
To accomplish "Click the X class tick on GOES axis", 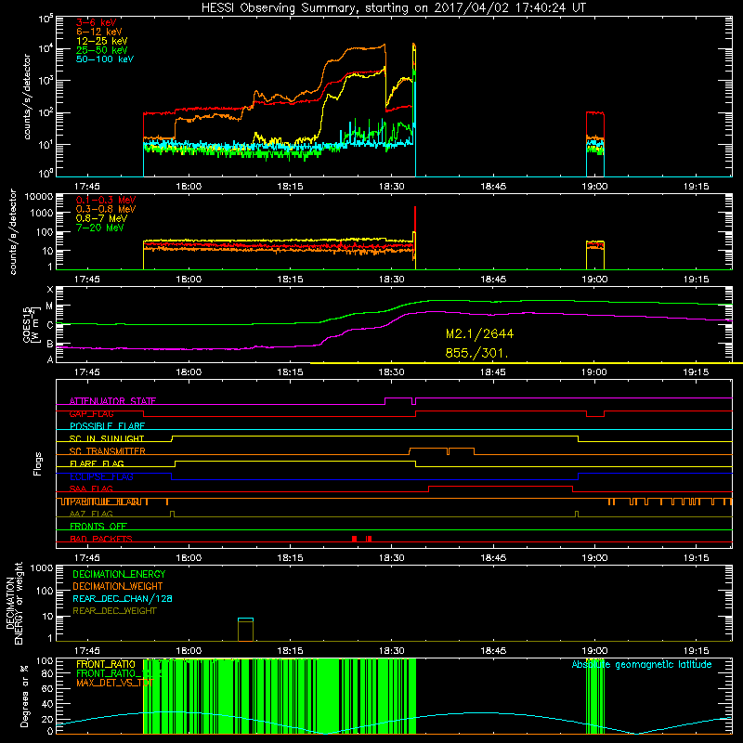I will 50,290.
